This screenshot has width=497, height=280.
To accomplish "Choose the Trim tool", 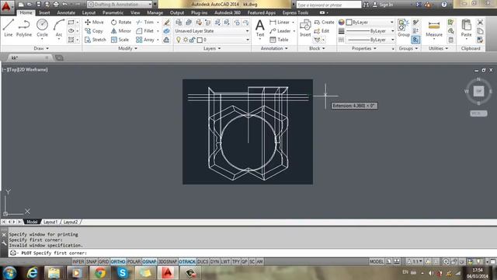I will (x=145, y=23).
